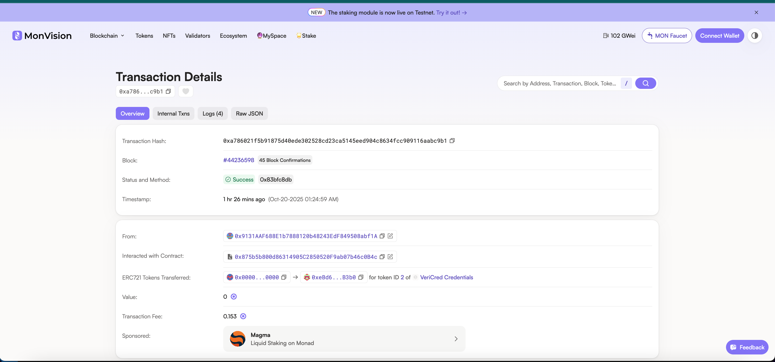This screenshot has width=775, height=362.
Task: Open the Raw JSON tab
Action: 249,114
